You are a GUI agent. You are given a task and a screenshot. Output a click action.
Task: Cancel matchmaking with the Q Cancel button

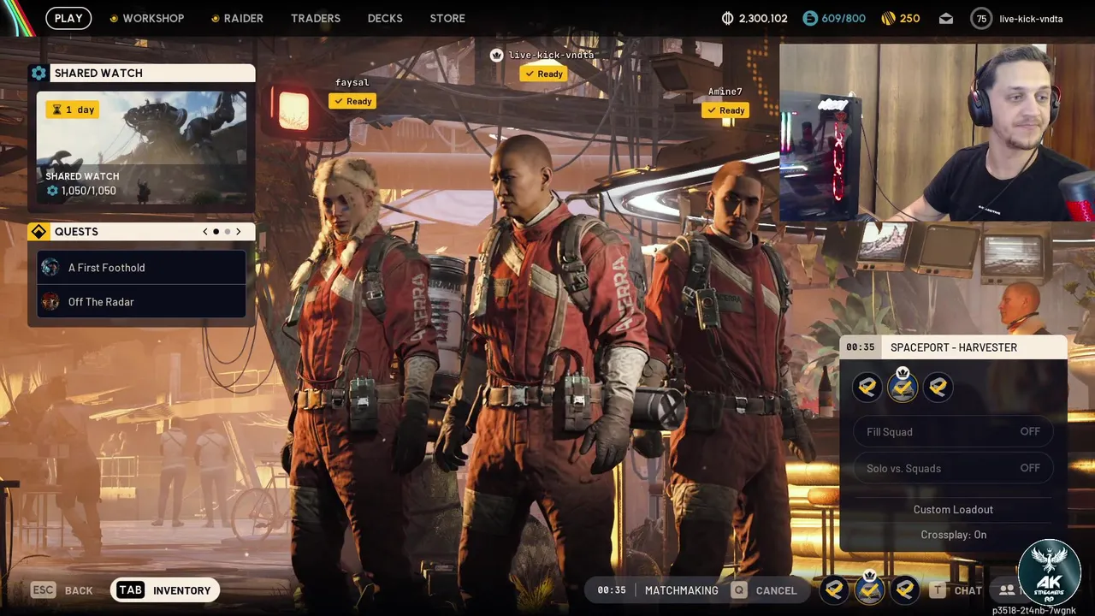[764, 590]
